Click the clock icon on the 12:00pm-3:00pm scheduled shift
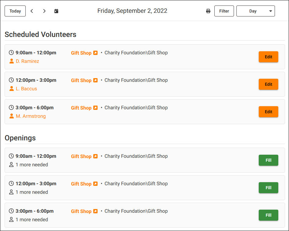The height and width of the screenshot is (231, 289). [11, 80]
